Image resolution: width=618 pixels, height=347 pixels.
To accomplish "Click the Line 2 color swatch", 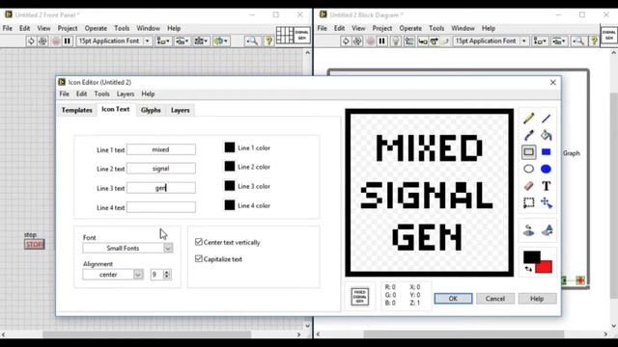I will coord(230,167).
